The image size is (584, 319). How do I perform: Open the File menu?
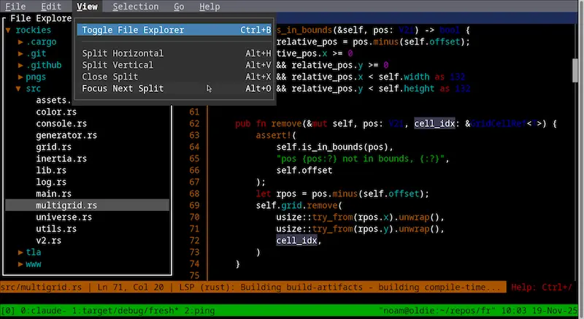[x=15, y=7]
